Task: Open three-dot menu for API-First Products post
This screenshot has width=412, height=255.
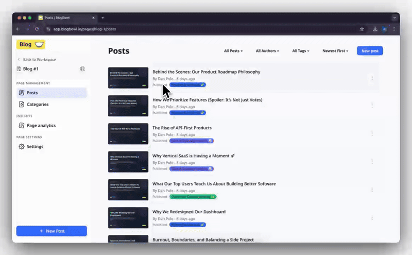Action: (372, 134)
